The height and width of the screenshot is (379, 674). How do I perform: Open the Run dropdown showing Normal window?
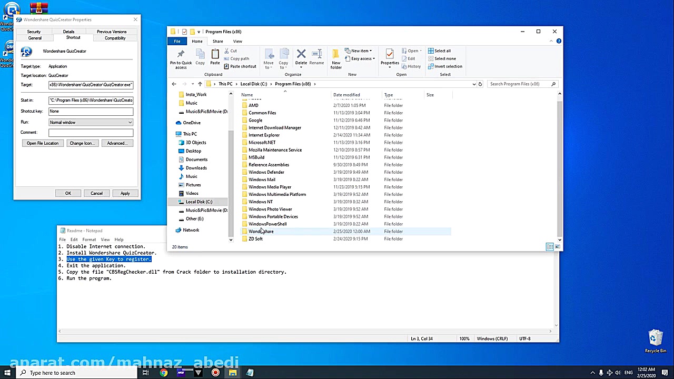(91, 122)
